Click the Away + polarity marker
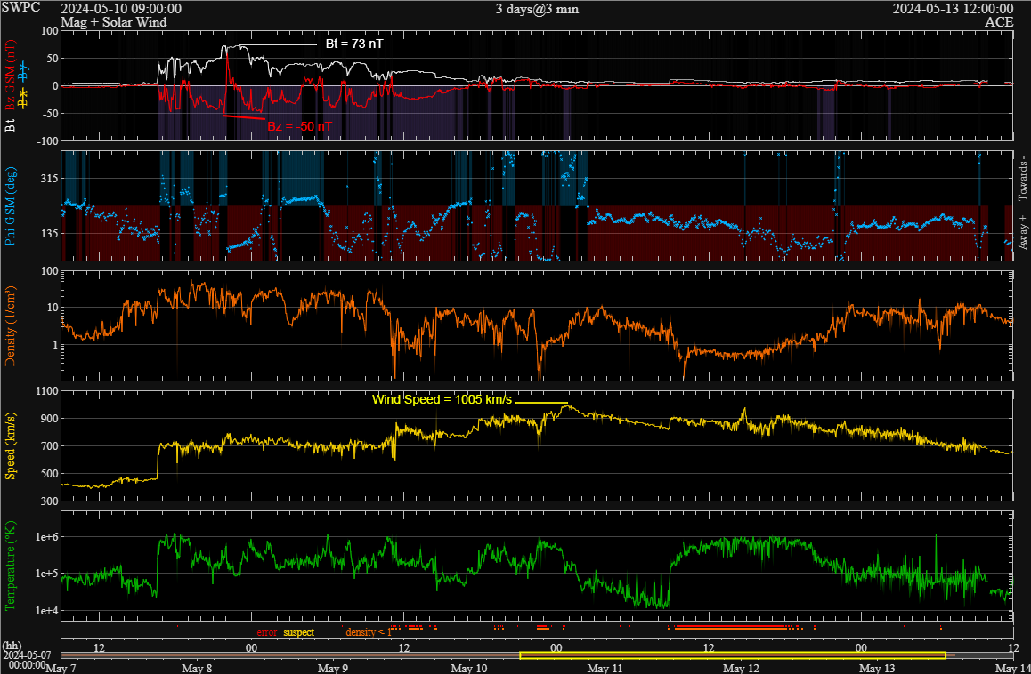 click(x=1022, y=232)
